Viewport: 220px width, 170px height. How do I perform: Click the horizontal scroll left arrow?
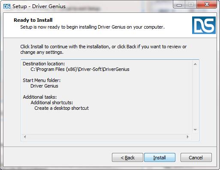(25, 137)
